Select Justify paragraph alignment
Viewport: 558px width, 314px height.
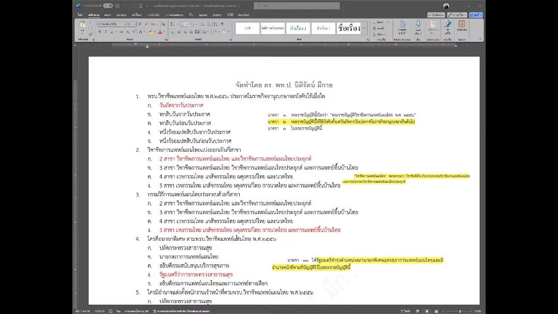[191, 32]
